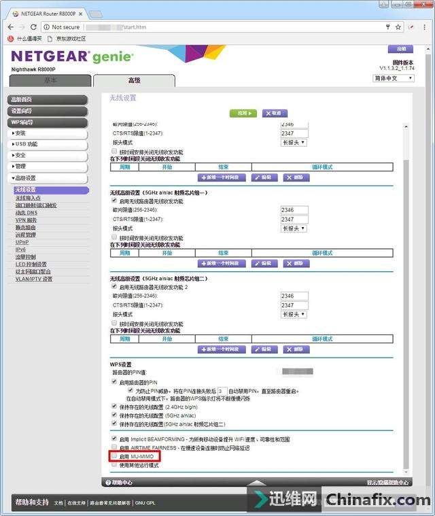Image resolution: width=435 pixels, height=516 pixels.
Task: Switch to the 基本 tab
Action: pyautogui.click(x=50, y=80)
